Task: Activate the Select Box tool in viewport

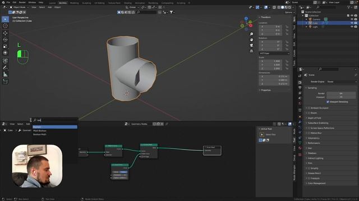Action: click(x=5, y=19)
